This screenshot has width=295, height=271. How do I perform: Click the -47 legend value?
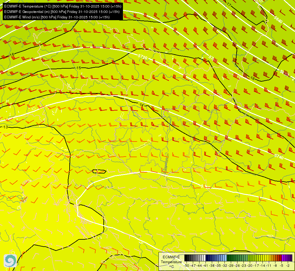coord(193,266)
